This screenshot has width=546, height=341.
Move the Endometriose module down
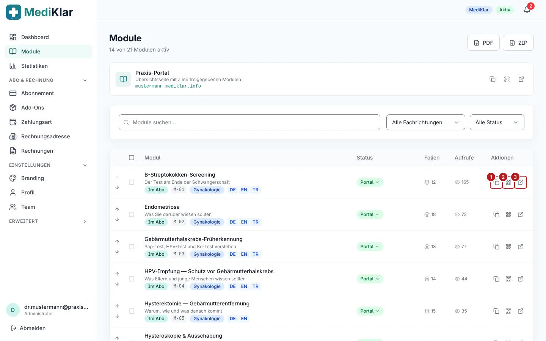[117, 219]
